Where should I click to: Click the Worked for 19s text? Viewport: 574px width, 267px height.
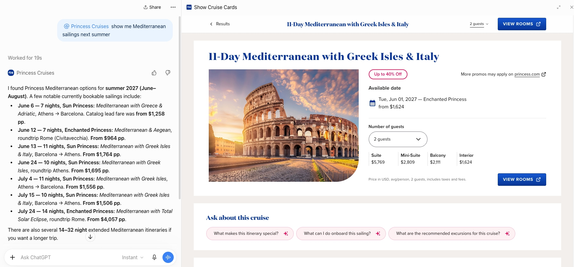25,58
